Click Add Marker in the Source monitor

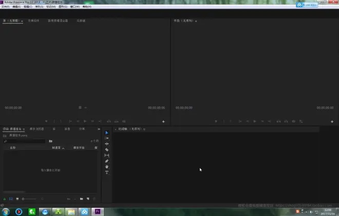(46, 121)
